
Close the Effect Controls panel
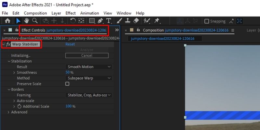click(x=4, y=30)
